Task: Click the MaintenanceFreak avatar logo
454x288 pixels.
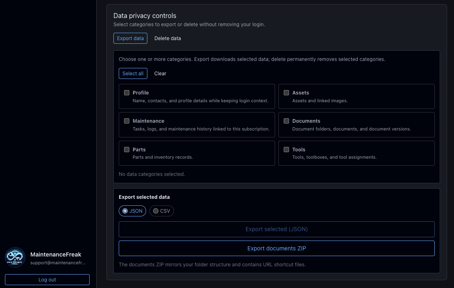Action: 15,257
